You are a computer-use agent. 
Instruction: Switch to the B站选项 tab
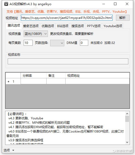pos(63,26)
